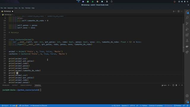Maximize the panel with chevron up
Viewport: 190px width, 107px height.
click(x=179, y=85)
